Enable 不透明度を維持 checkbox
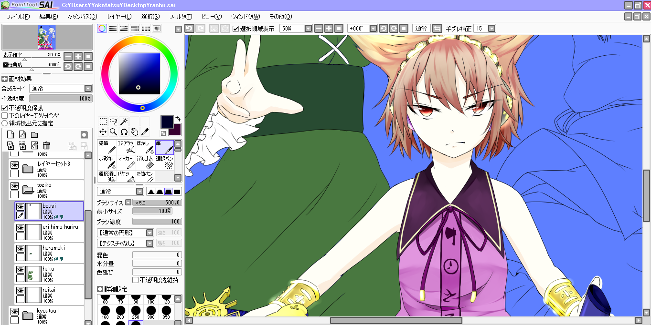Screen dimensions: 651x325 136,280
